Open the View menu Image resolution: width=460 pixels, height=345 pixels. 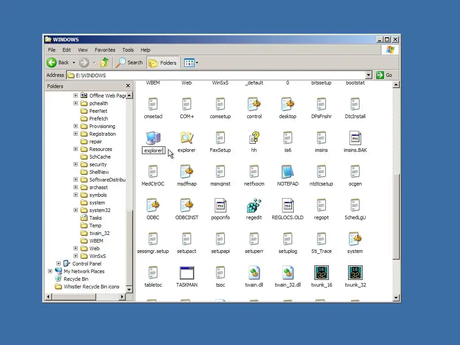coord(83,50)
